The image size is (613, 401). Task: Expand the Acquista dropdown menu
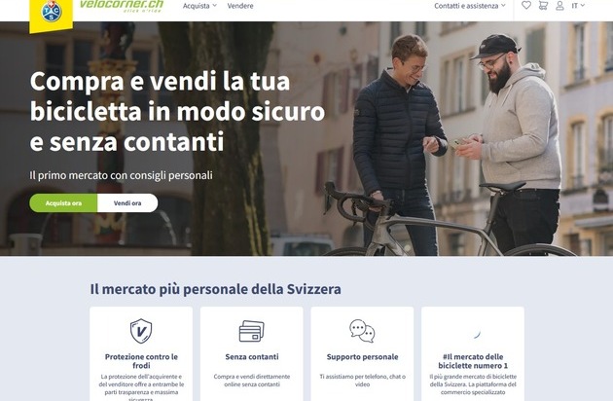tap(199, 6)
